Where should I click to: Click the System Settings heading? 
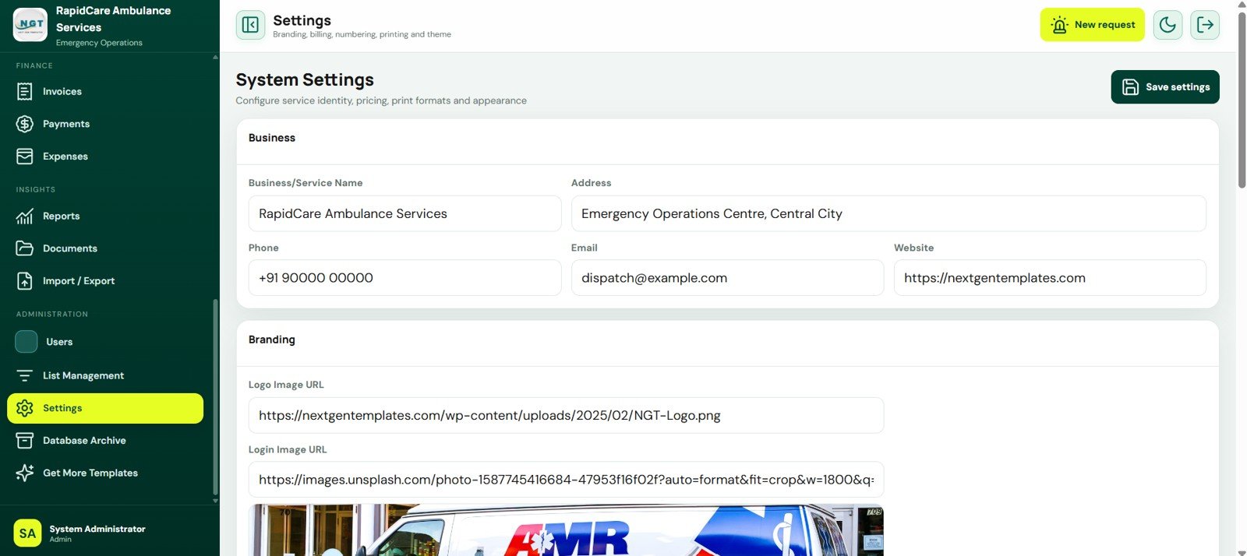[x=305, y=80]
